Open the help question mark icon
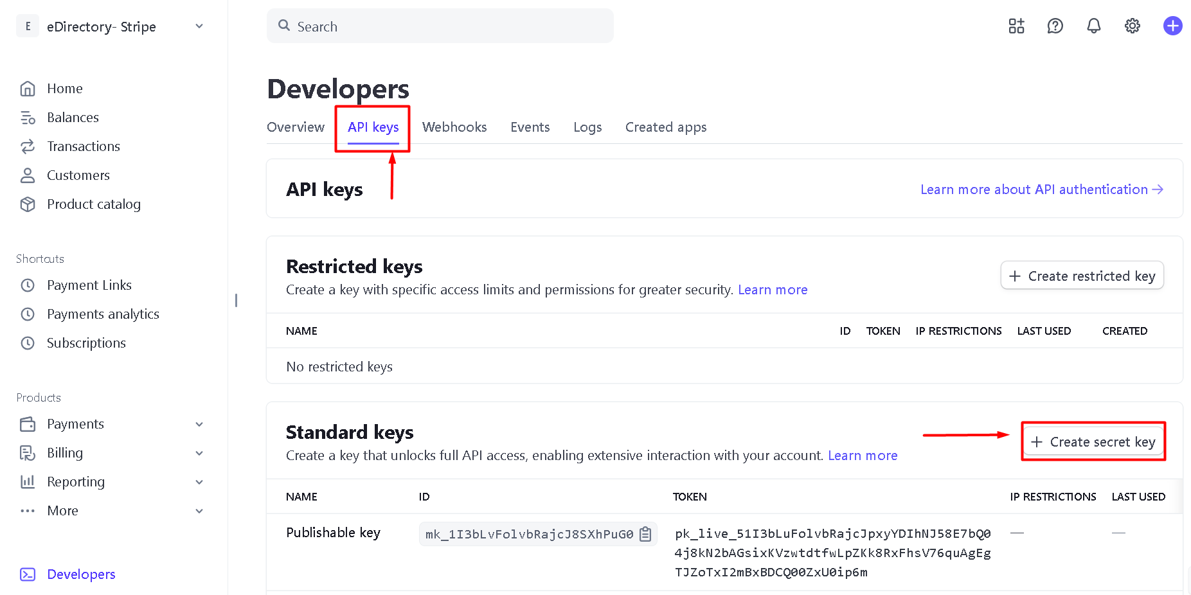The height and width of the screenshot is (595, 1191). point(1055,26)
